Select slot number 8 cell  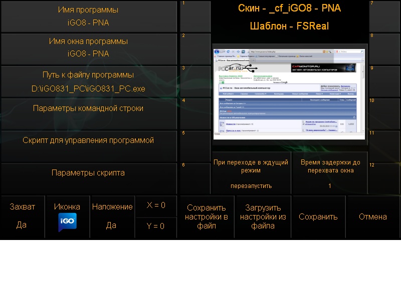(x=384, y=48)
